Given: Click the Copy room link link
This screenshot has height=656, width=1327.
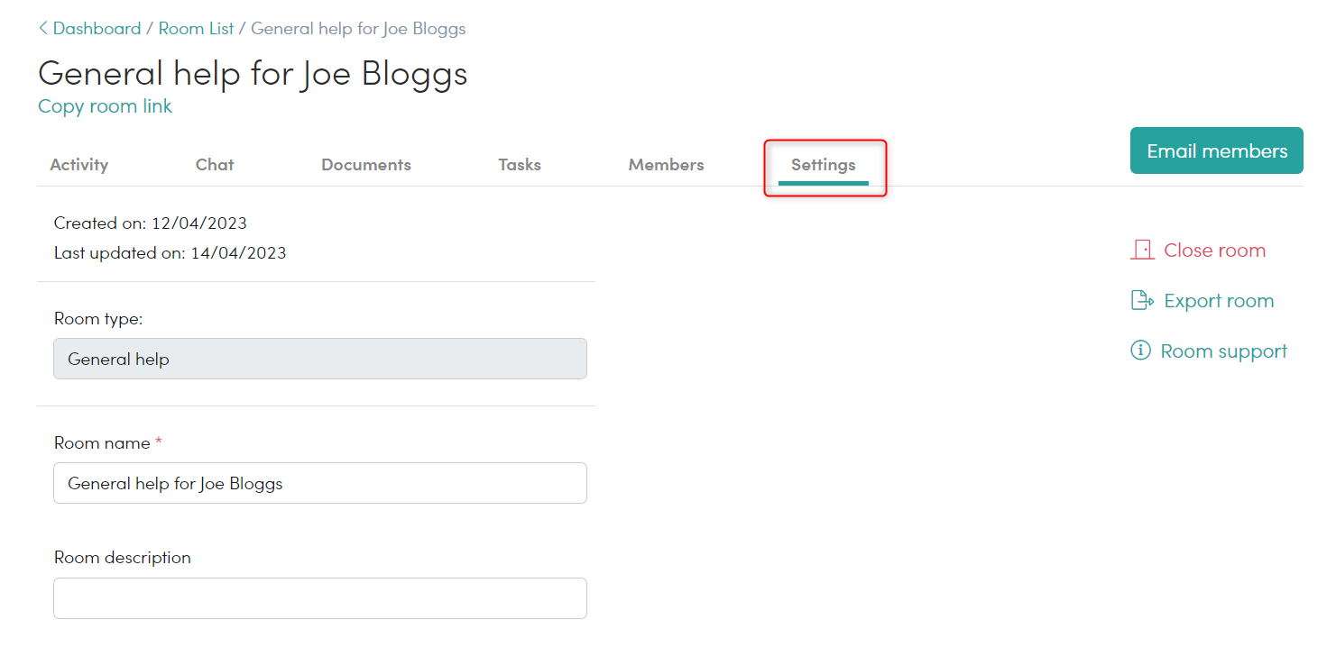Looking at the screenshot, I should click(x=105, y=106).
